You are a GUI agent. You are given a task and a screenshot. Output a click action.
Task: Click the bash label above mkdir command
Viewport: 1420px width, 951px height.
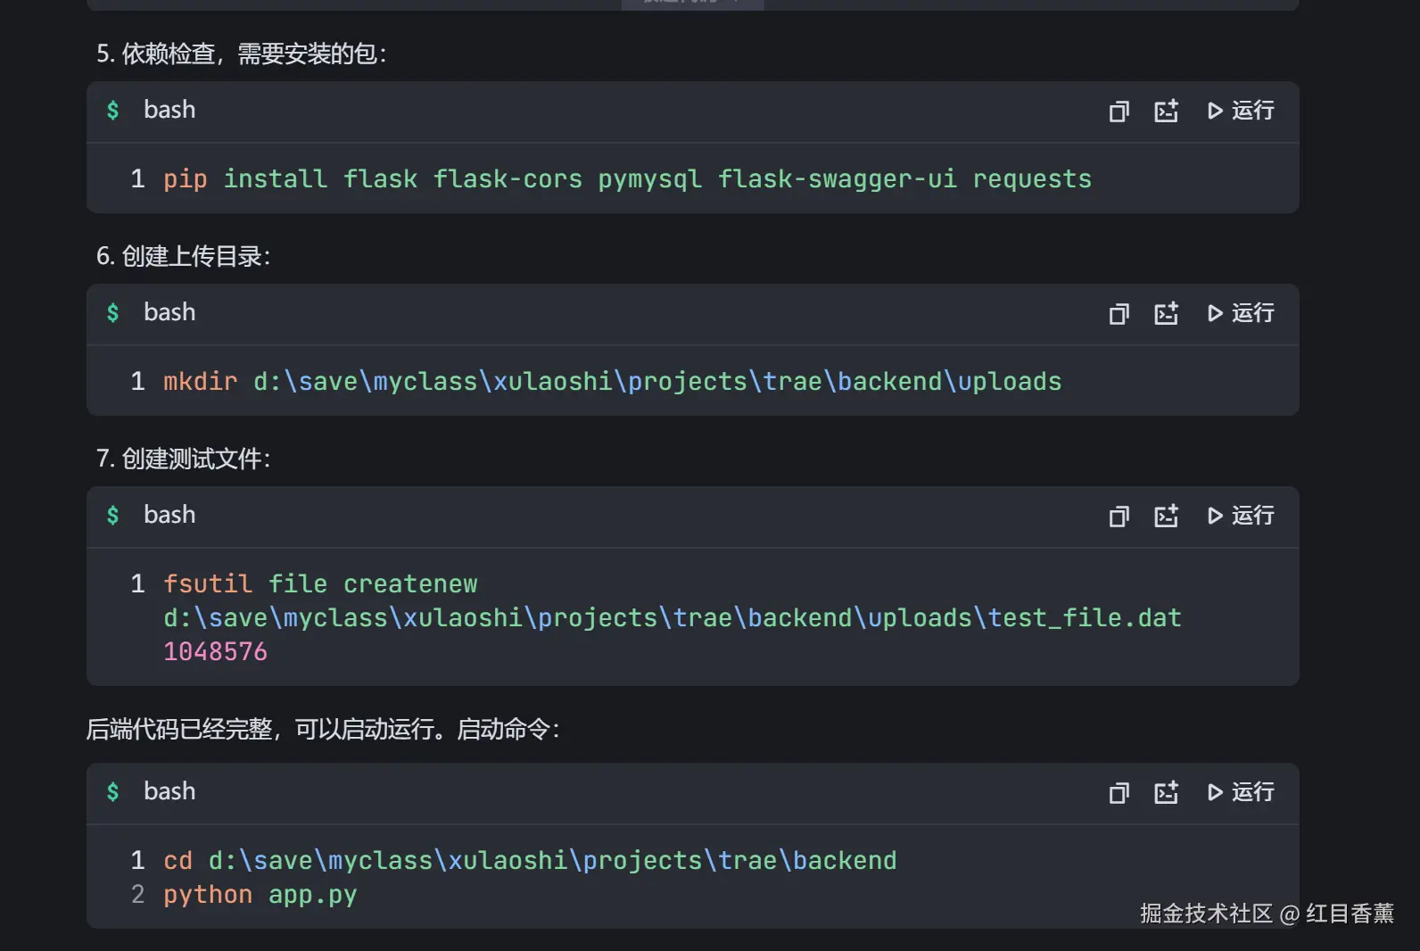pyautogui.click(x=169, y=313)
